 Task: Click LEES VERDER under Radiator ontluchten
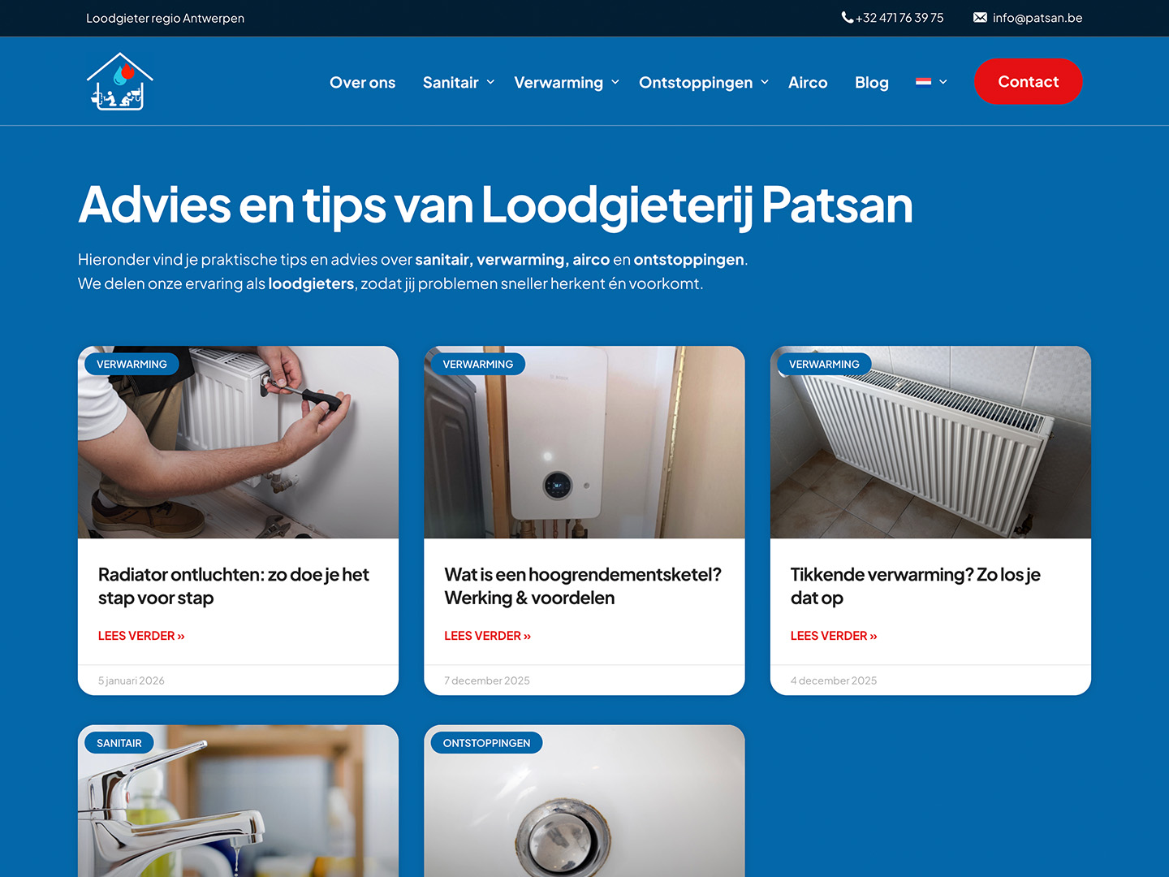point(141,636)
